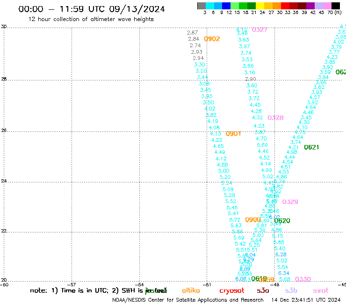Click the wave height value 3.59 on the right track
Screen dimensions: 346x304
(325, 72)
